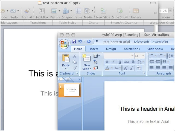Toggle Strikethrough in Font group

(x=126, y=62)
